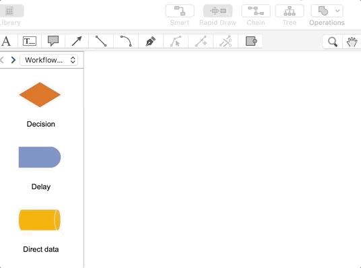The height and width of the screenshot is (268, 361).
Task: Select the Scissors cut path tool
Action: click(x=226, y=42)
